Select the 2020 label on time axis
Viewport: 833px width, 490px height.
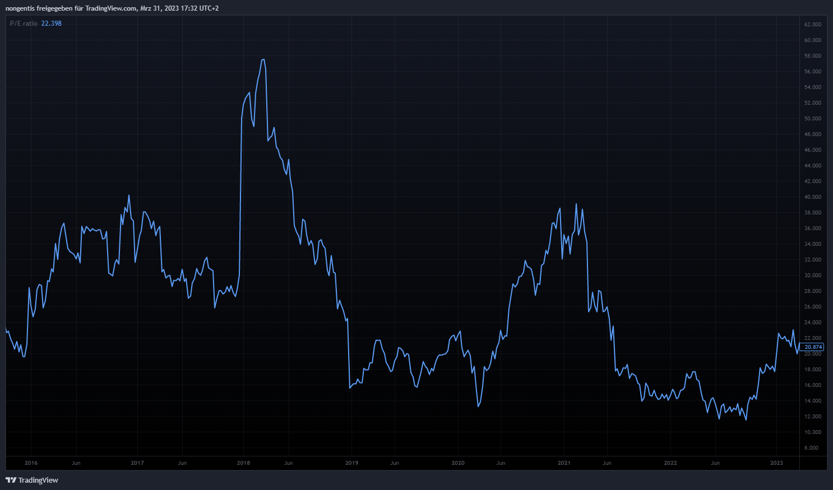458,463
